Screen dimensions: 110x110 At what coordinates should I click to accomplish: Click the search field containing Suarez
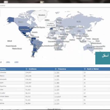[55, 5]
